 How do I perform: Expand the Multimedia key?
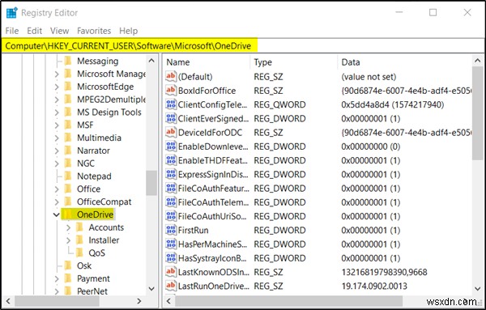point(57,138)
